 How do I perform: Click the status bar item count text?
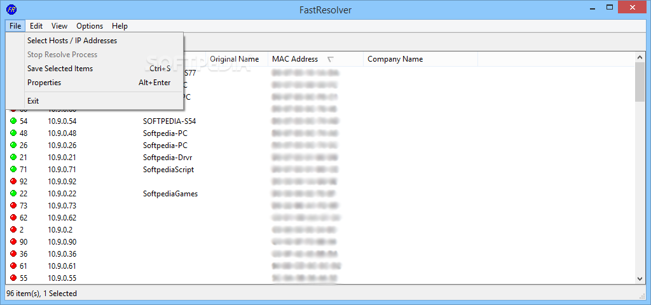[41, 294]
